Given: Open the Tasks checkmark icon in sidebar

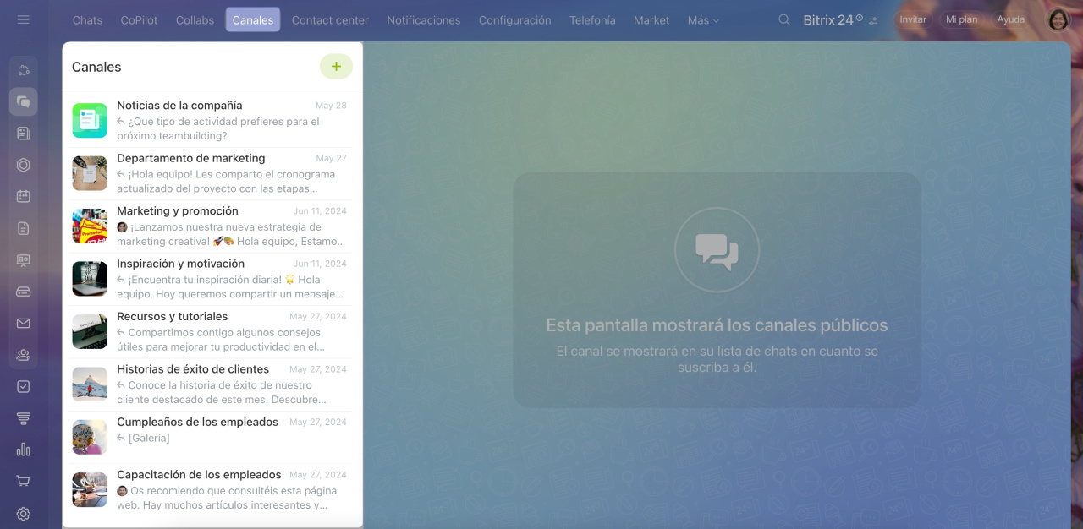Looking at the screenshot, I should (x=24, y=386).
